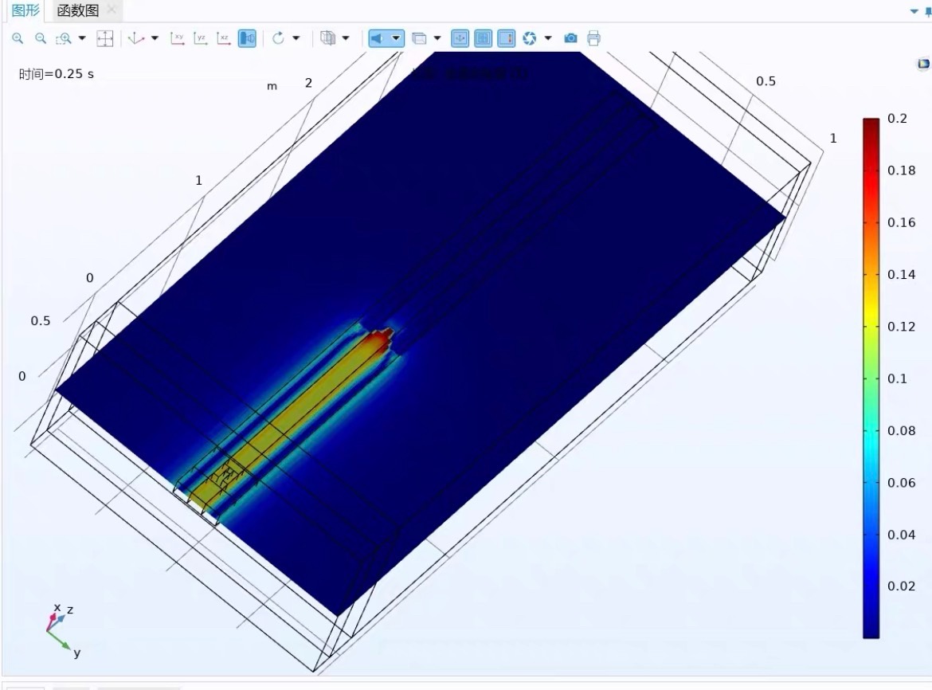Switch to the 图形 tab
This screenshot has width=932, height=690.
[x=25, y=10]
